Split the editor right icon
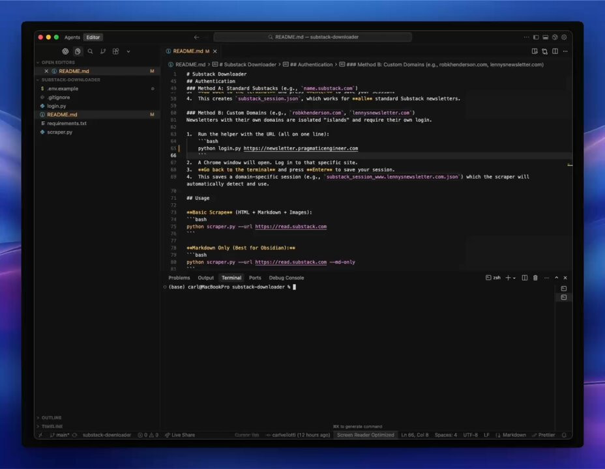The image size is (605, 469). (x=555, y=51)
